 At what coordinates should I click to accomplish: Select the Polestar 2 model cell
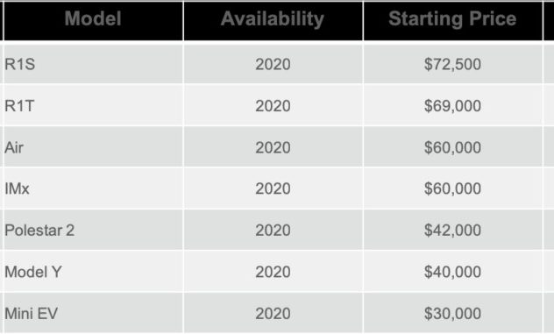point(93,230)
